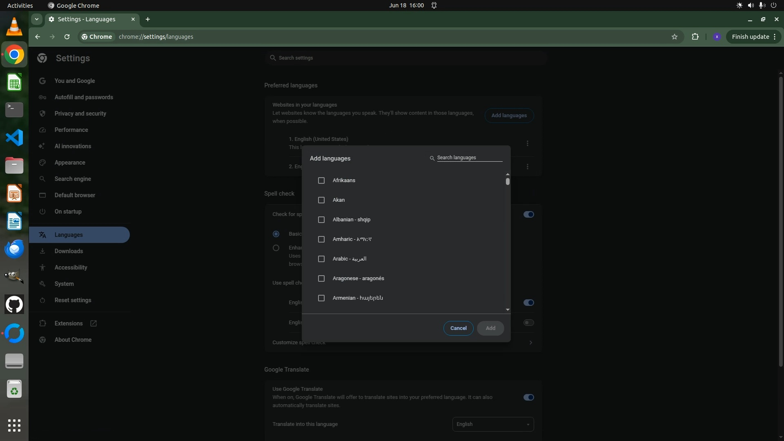The image size is (784, 441).
Task: Select the Armenian language checkbox
Action: coord(321,298)
